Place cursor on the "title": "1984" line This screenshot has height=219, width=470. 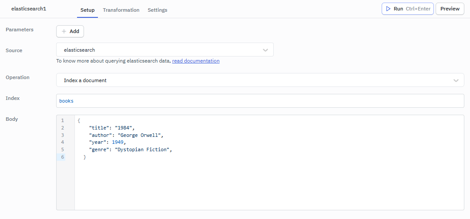coord(112,128)
